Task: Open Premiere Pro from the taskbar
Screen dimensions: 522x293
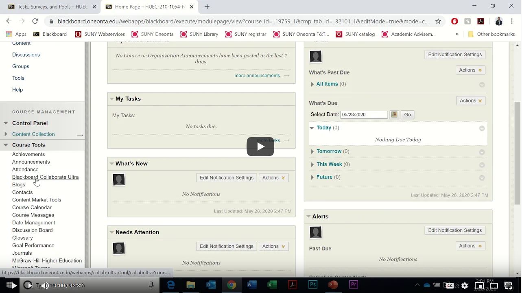Action: click(x=354, y=285)
